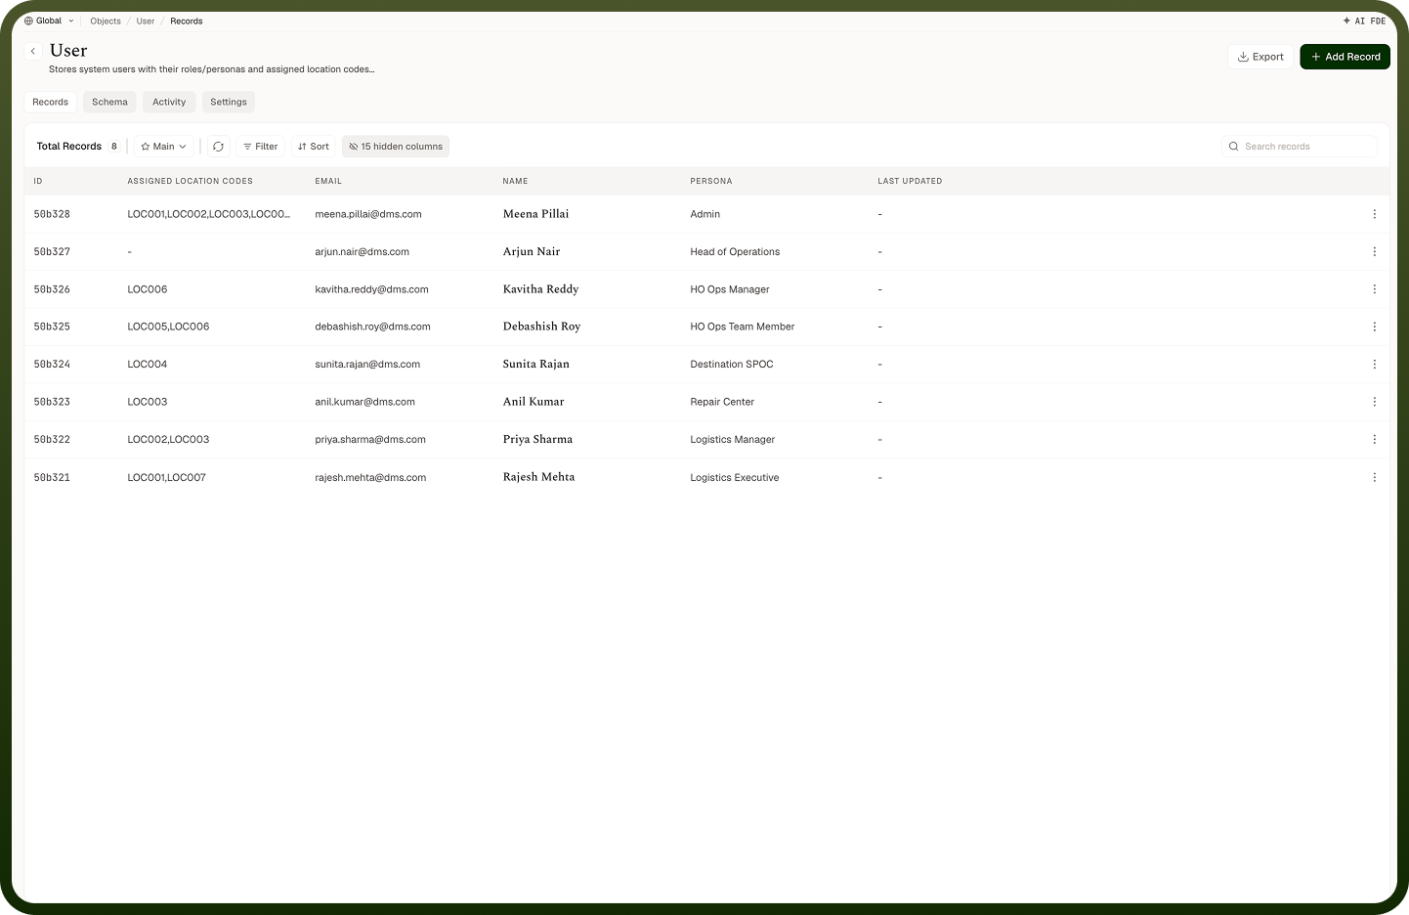Open row menu for Debashish Roy
This screenshot has height=915, width=1409.
(1374, 327)
